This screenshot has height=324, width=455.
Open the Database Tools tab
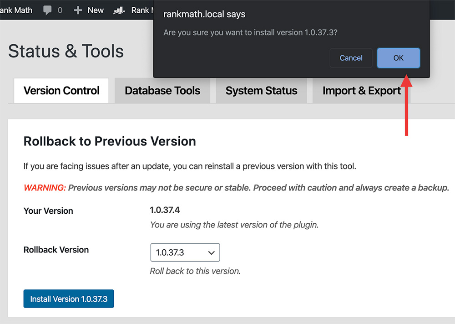click(162, 91)
